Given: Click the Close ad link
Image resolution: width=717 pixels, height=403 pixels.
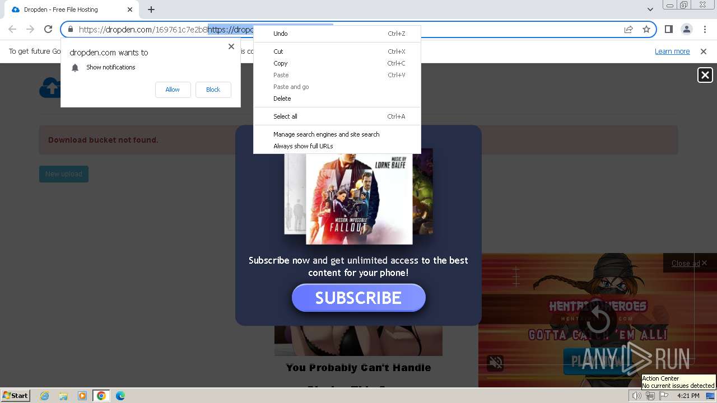Looking at the screenshot, I should [686, 263].
